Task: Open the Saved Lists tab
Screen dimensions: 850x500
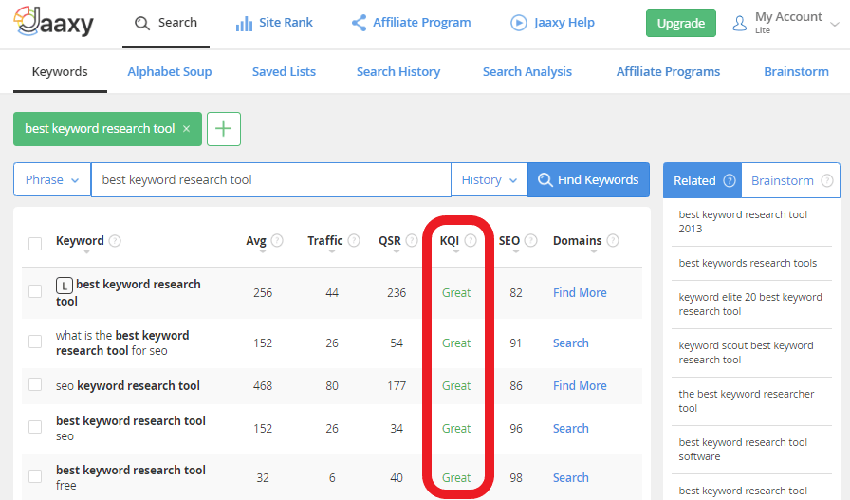Action: point(284,71)
